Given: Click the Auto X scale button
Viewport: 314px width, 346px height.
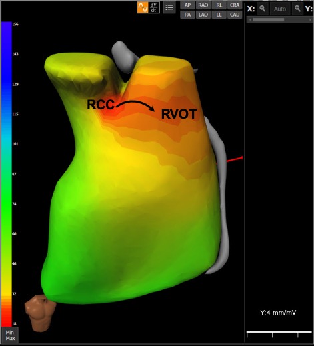Looking at the screenshot, I should (x=280, y=9).
